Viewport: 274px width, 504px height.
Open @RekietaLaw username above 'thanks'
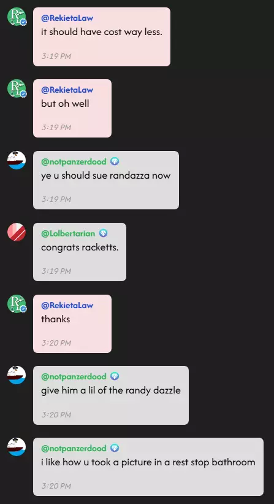pos(67,305)
